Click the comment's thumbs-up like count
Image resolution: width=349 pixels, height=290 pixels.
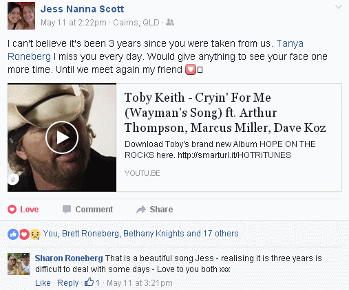(x=92, y=282)
